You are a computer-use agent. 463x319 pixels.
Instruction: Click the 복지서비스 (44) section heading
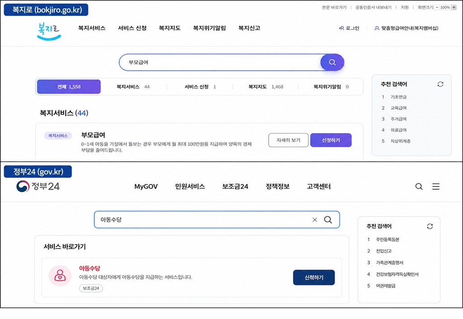[64, 113]
